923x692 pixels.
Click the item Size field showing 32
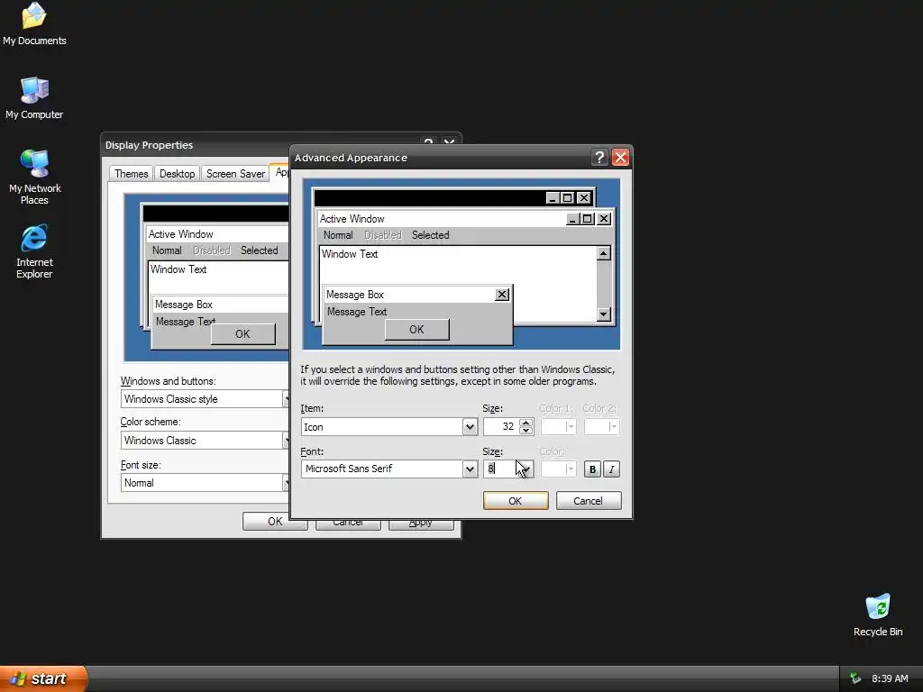tap(501, 426)
